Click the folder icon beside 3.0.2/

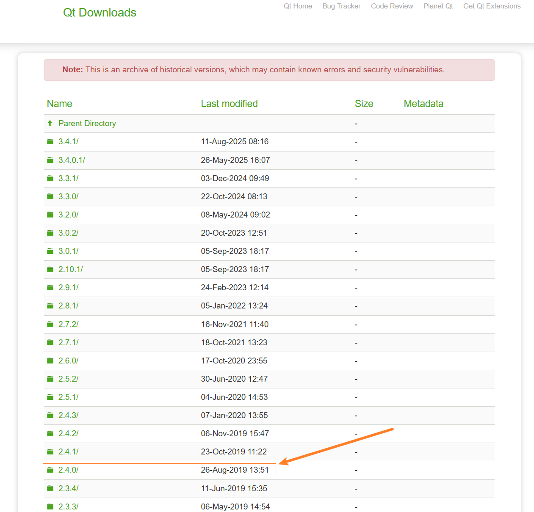pyautogui.click(x=50, y=233)
